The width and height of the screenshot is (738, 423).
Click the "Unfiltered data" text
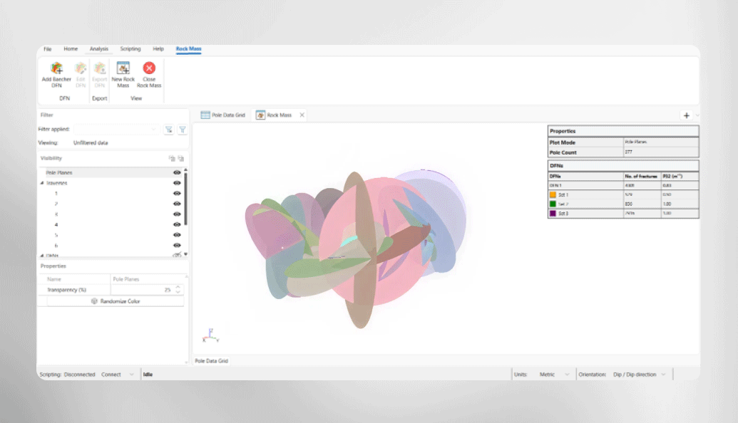click(x=91, y=143)
